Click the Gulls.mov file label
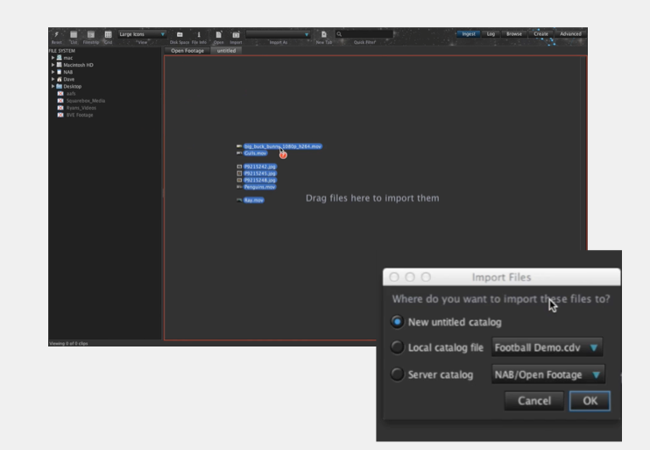The width and height of the screenshot is (650, 450). (256, 154)
